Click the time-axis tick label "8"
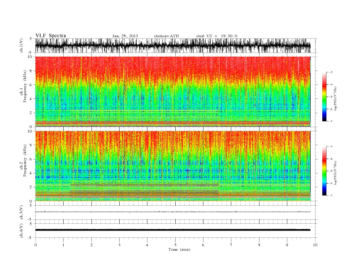Image resolution: width=355 pixels, height=275 pixels. 259,245
